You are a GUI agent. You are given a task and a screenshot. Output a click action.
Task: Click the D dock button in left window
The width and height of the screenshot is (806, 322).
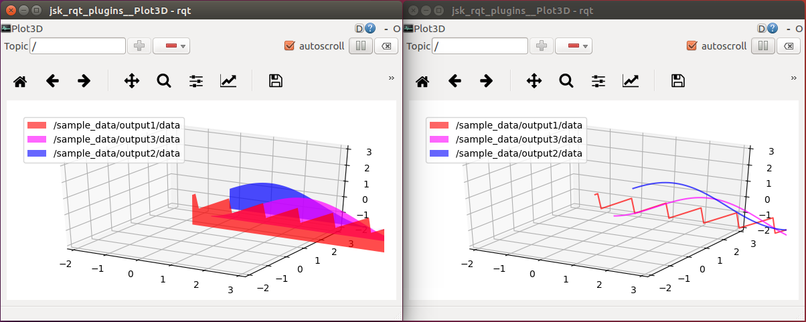359,29
